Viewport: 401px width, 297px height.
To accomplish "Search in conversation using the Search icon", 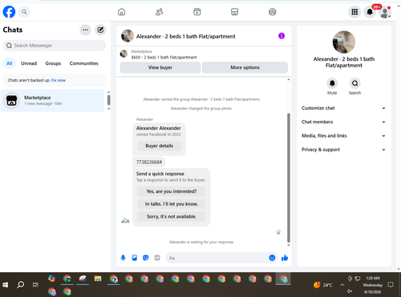I will coord(354,83).
